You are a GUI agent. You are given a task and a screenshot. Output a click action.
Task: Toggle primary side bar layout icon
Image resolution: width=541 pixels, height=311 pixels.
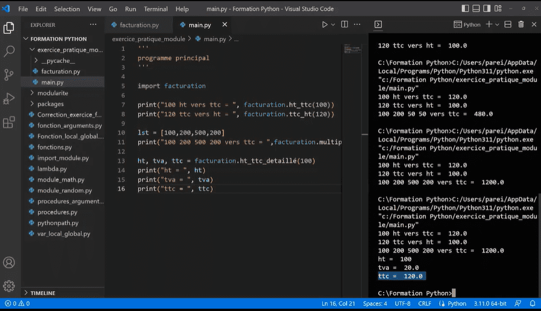click(465, 9)
